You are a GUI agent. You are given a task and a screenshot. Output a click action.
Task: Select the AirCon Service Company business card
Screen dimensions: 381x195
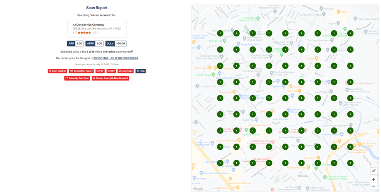click(x=97, y=28)
